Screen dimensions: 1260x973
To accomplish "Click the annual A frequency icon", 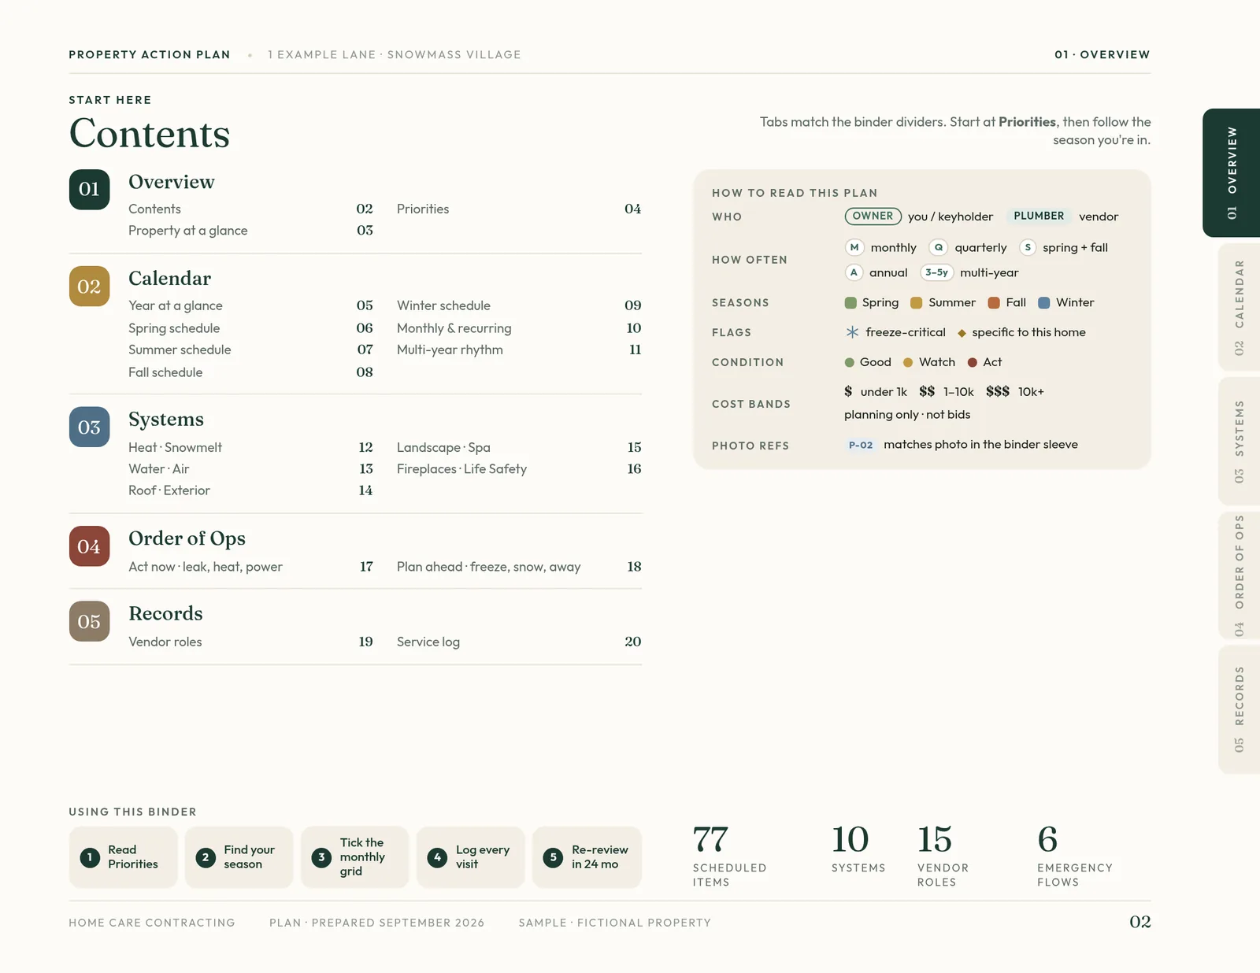I will pyautogui.click(x=854, y=272).
